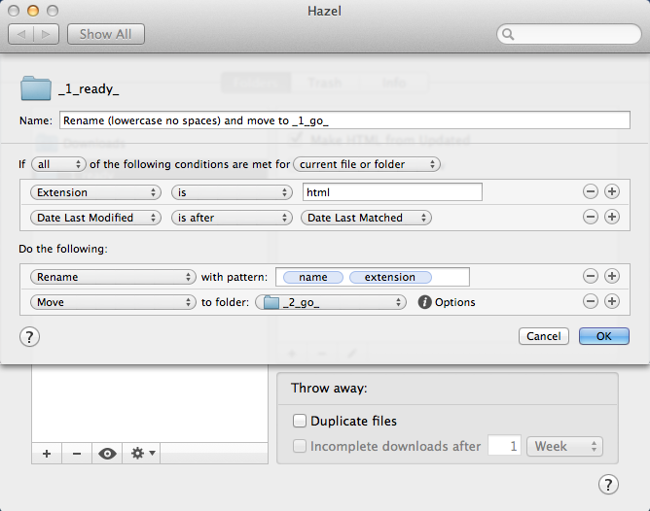The width and height of the screenshot is (650, 511).
Task: Click the toolbar search field
Action: pyautogui.click(x=568, y=34)
